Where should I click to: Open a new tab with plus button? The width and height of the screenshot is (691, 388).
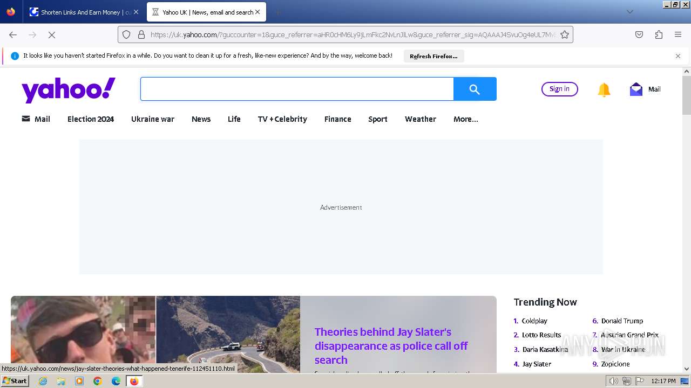click(x=277, y=12)
